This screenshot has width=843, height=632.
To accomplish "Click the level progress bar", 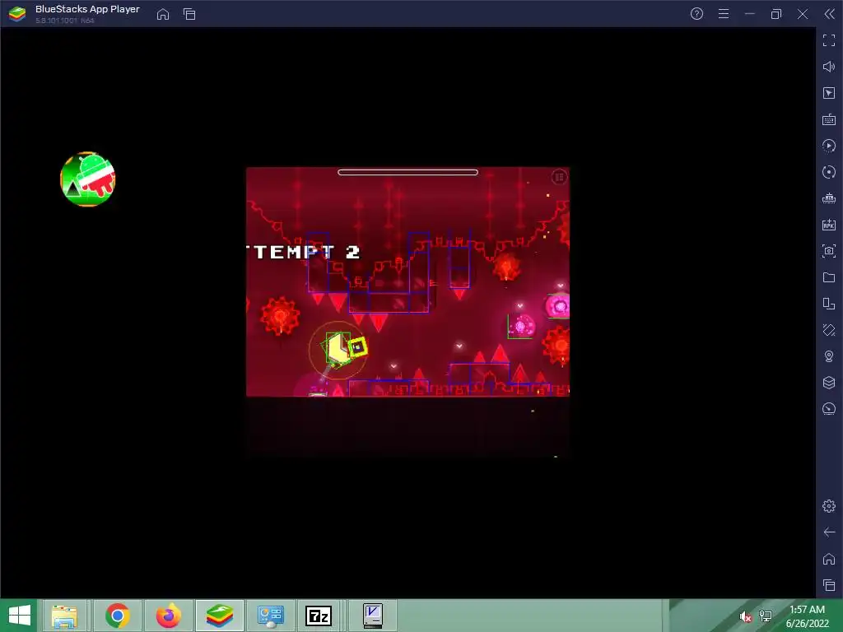I will (x=408, y=173).
